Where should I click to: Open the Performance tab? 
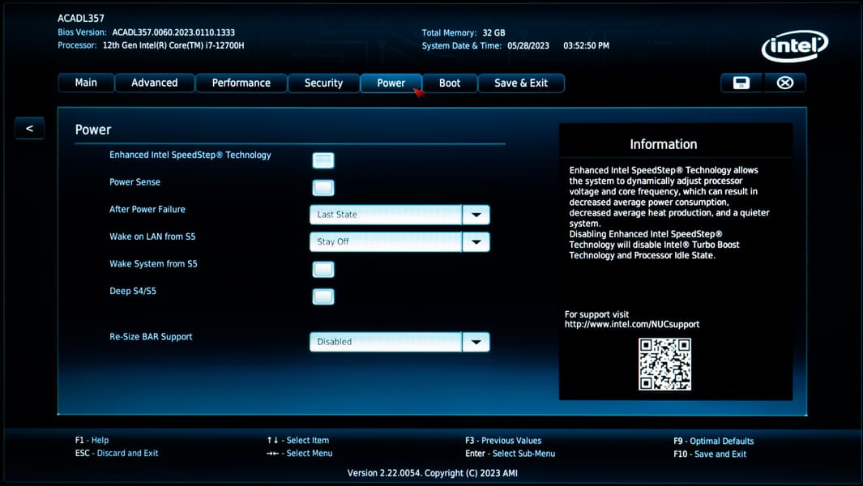241,83
